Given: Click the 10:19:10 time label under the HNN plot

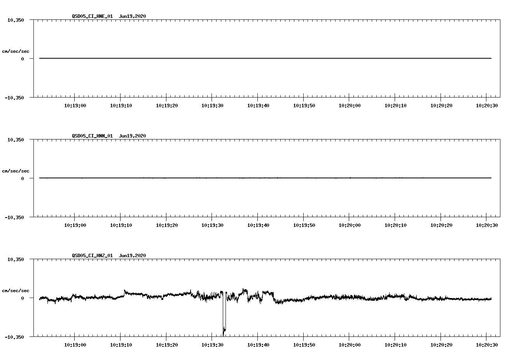Looking at the screenshot, I should [x=121, y=225].
